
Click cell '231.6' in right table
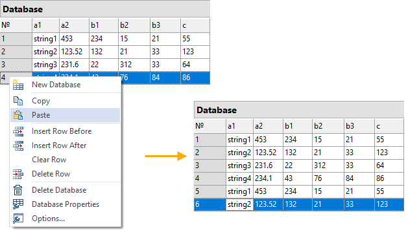point(269,166)
